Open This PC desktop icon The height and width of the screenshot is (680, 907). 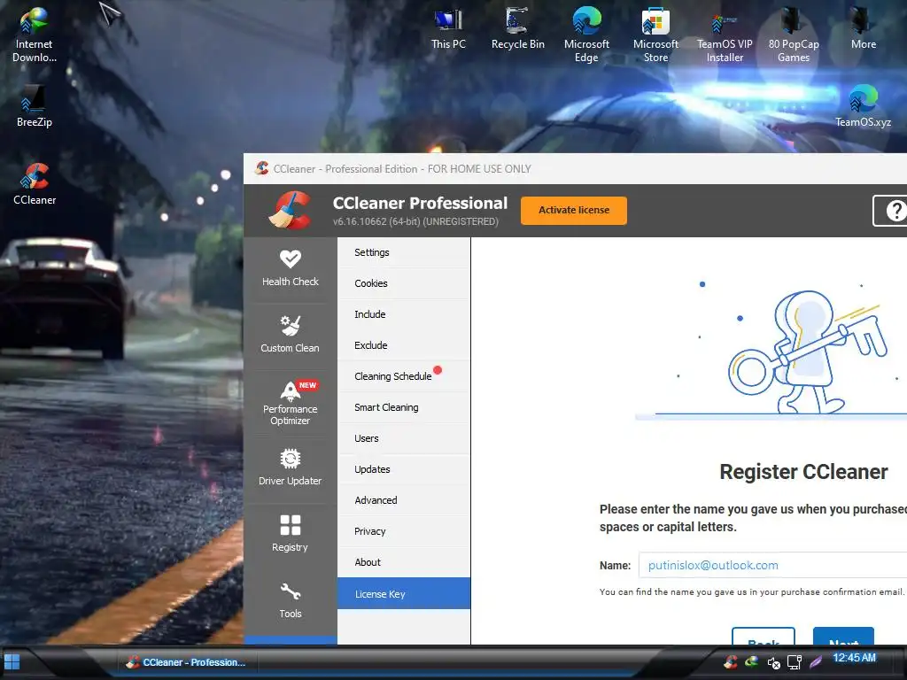coord(448,28)
